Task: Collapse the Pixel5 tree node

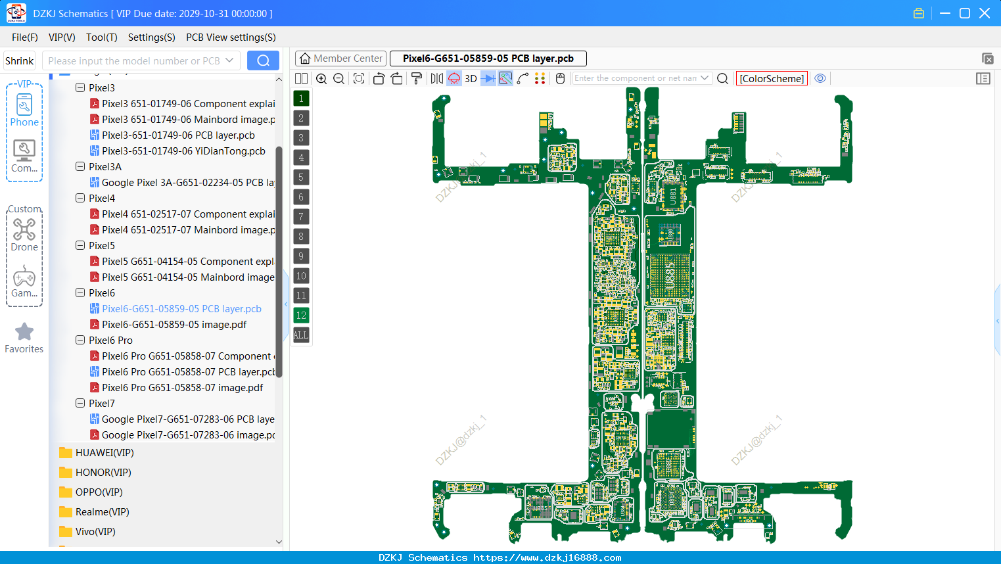Action: click(x=80, y=245)
